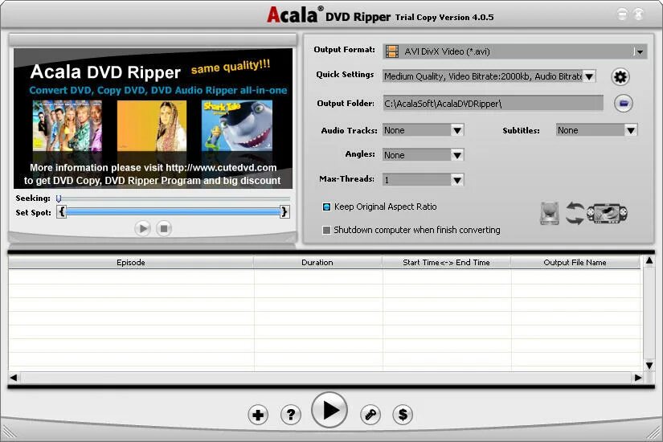Expand the Angles dropdown
The height and width of the screenshot is (442, 663).
tap(457, 155)
